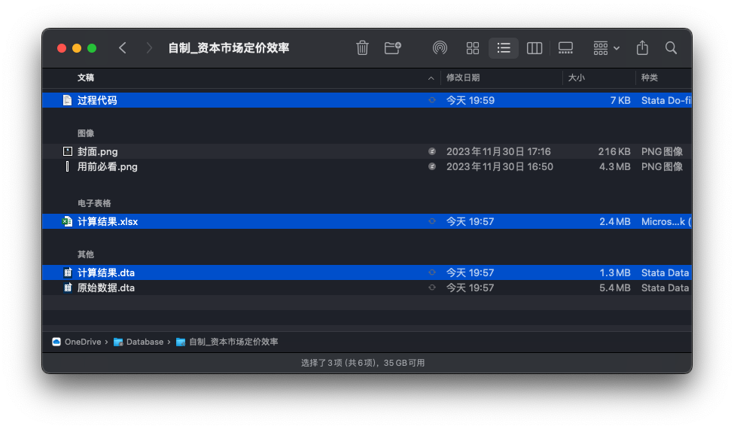
Task: Sort by 大小 column header
Action: [x=576, y=78]
